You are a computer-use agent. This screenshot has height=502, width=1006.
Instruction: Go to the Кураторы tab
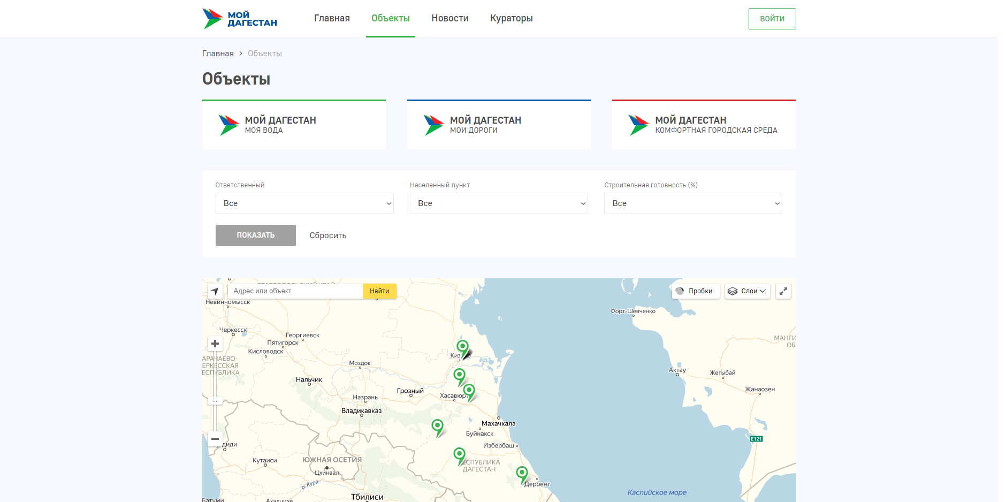click(x=512, y=18)
